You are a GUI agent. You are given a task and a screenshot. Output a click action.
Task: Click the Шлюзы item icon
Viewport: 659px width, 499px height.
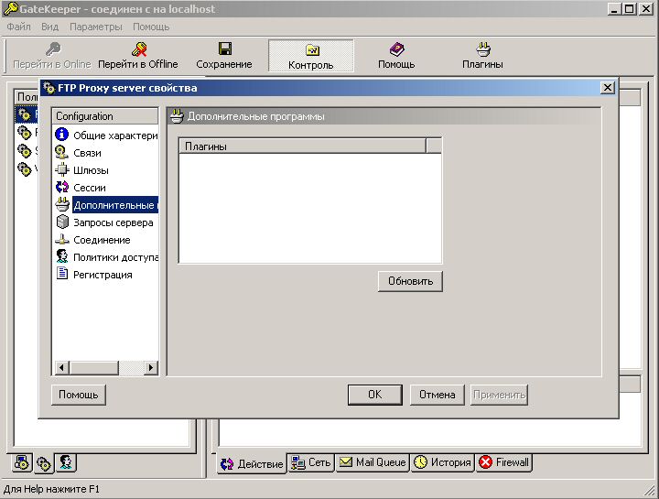pos(62,169)
